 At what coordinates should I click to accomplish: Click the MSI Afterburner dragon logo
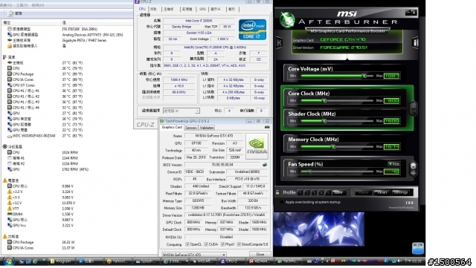tap(287, 20)
